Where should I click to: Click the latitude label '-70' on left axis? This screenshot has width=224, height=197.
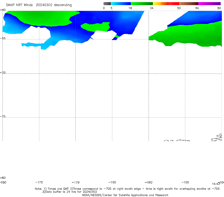point(3,73)
